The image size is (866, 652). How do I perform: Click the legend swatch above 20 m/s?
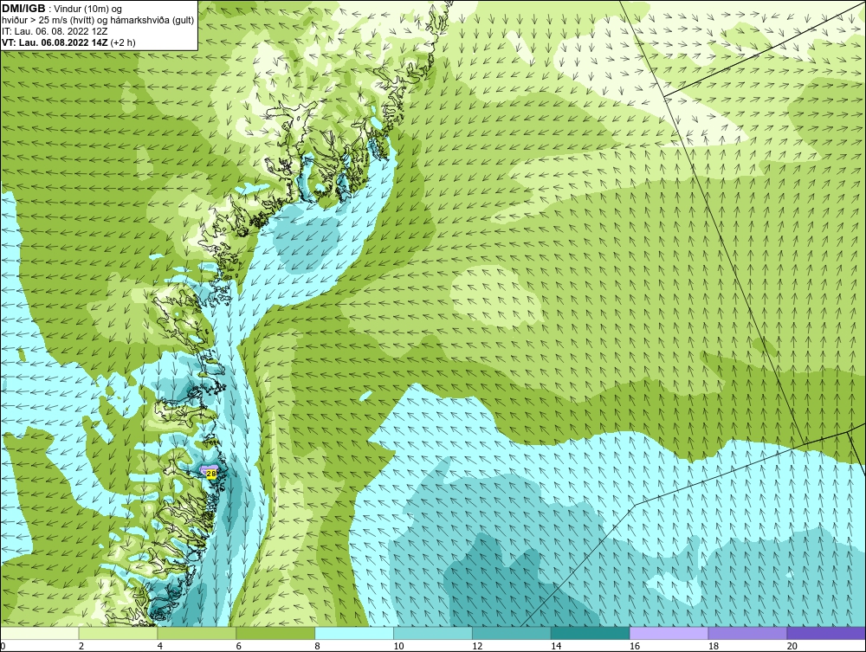tap(826, 633)
